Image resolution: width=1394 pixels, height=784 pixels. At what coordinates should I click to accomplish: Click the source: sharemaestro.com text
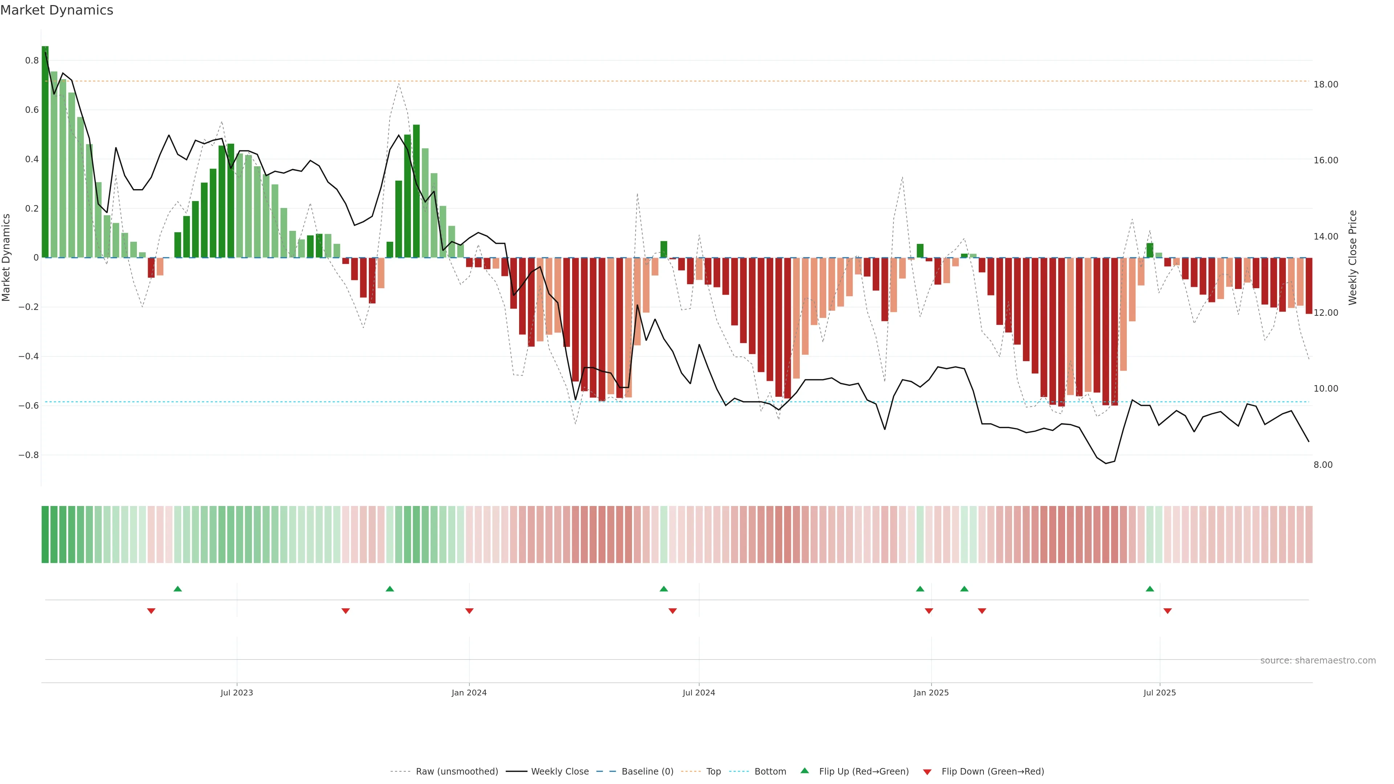[x=1318, y=661]
